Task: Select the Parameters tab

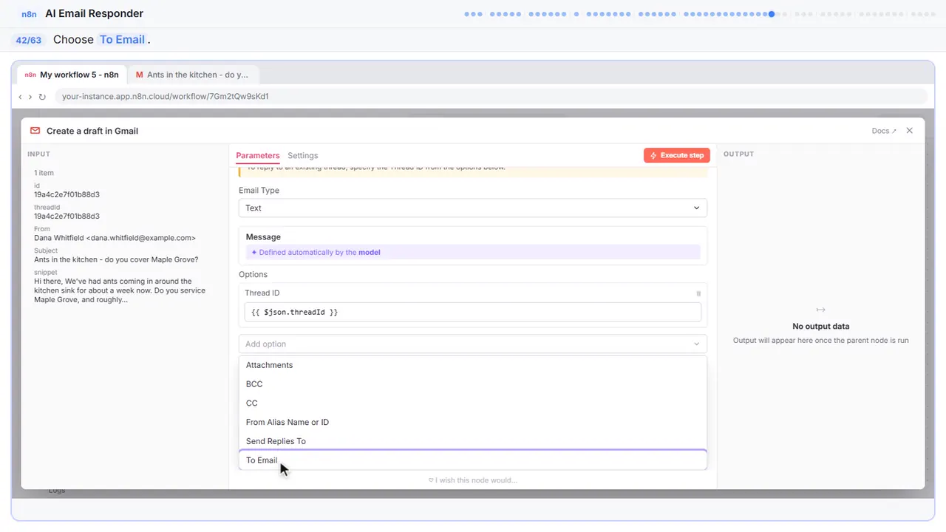Action: point(258,156)
